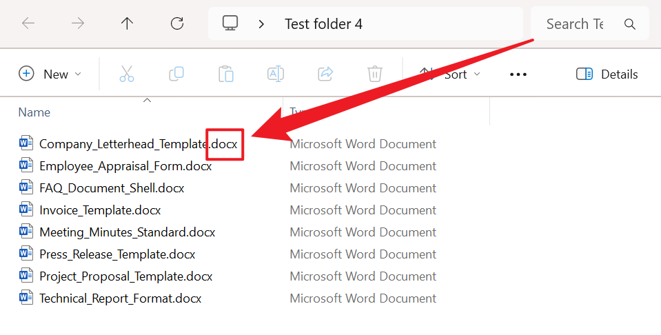Toggle the Details pane button
This screenshot has width=661, height=335.
[607, 74]
